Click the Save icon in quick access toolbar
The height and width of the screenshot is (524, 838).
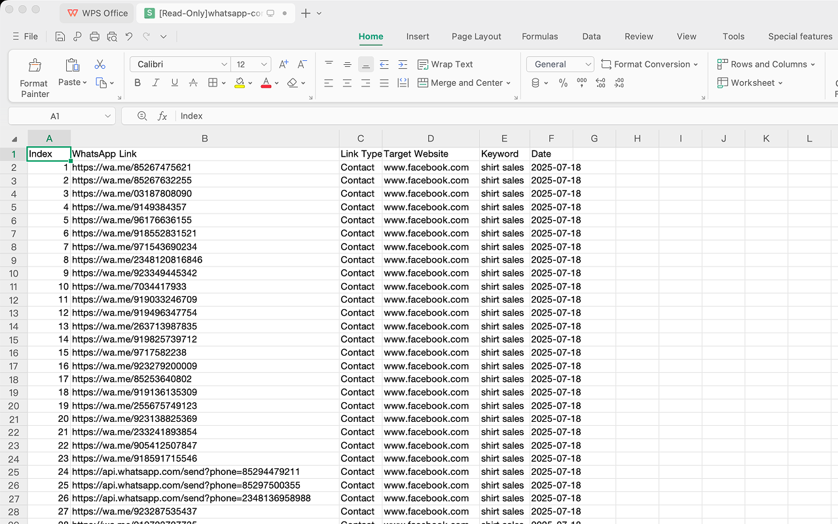[x=60, y=37]
